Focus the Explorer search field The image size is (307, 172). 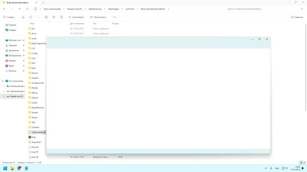265,9
